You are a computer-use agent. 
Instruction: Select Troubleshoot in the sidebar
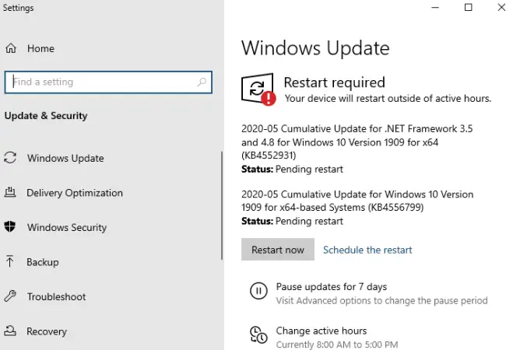57,296
